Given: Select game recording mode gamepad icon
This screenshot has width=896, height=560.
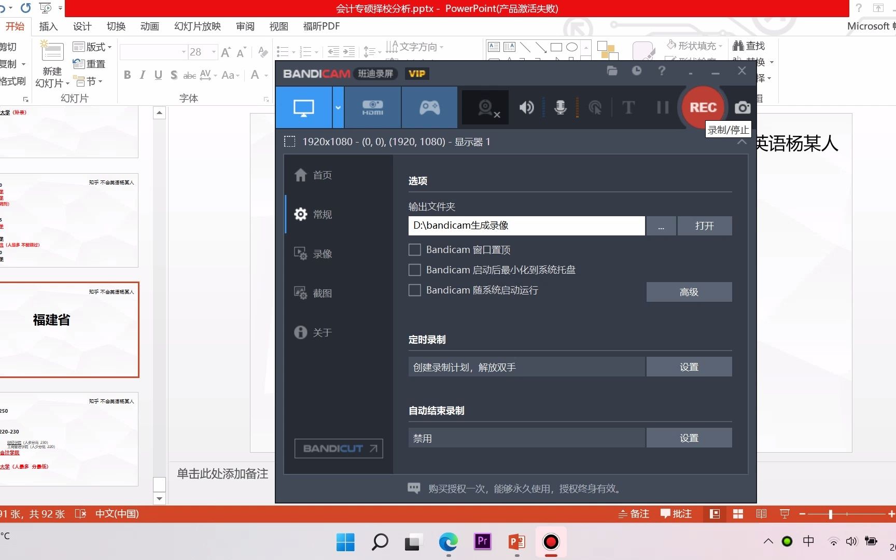Looking at the screenshot, I should click(x=429, y=107).
